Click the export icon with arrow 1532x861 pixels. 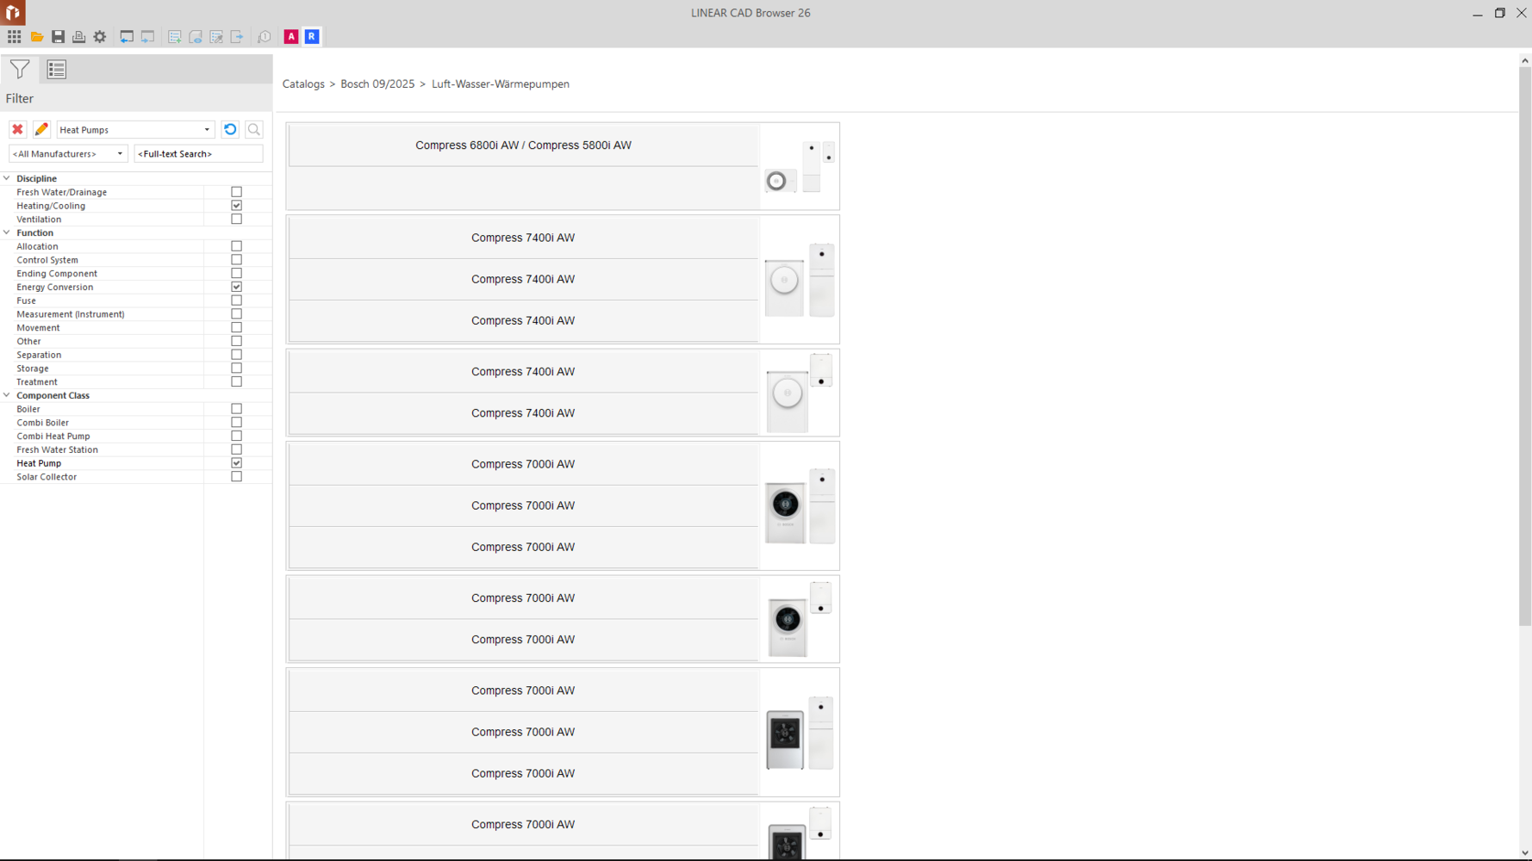pyautogui.click(x=237, y=37)
